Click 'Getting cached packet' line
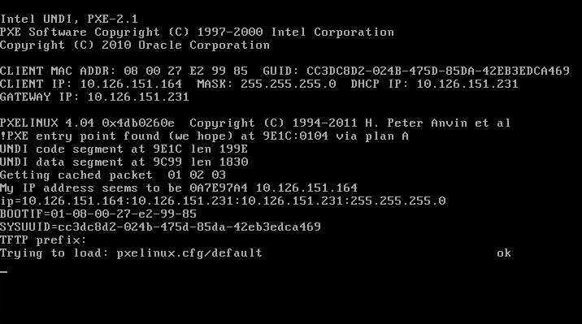 [113, 175]
